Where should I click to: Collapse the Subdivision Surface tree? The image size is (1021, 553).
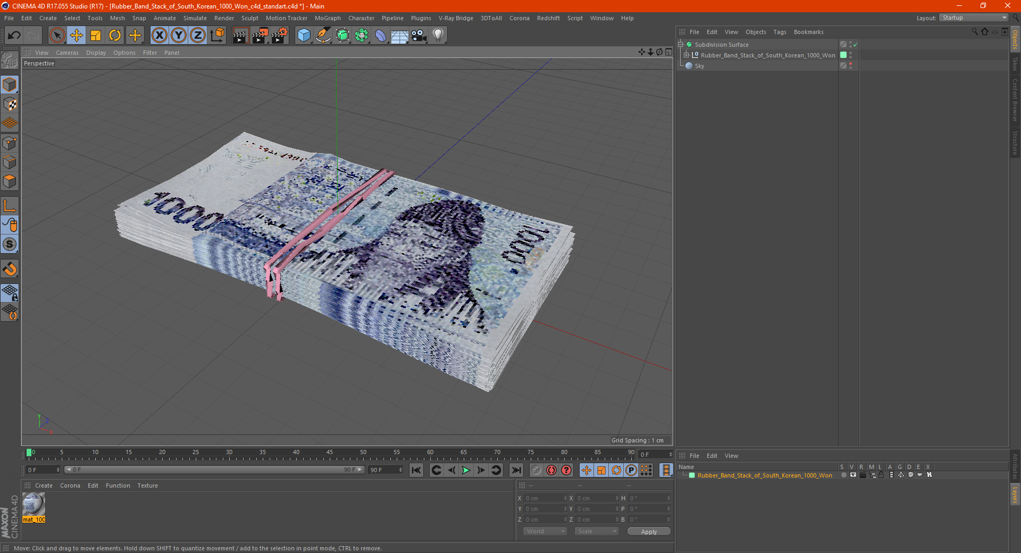[x=681, y=45]
